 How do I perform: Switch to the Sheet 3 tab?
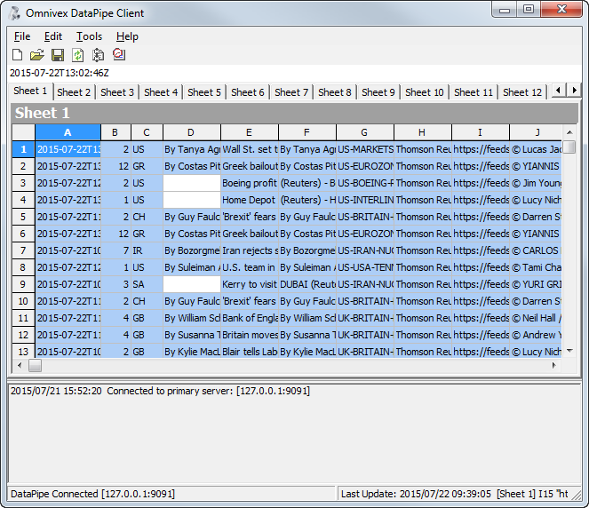(117, 92)
